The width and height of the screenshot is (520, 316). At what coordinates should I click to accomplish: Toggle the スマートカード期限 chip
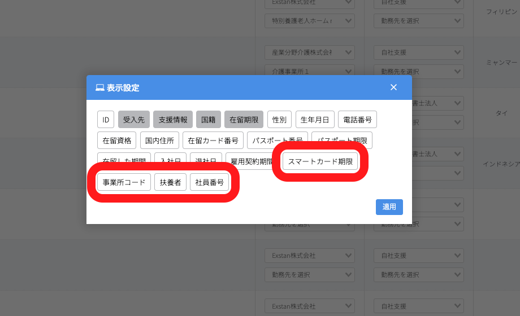[x=320, y=161]
